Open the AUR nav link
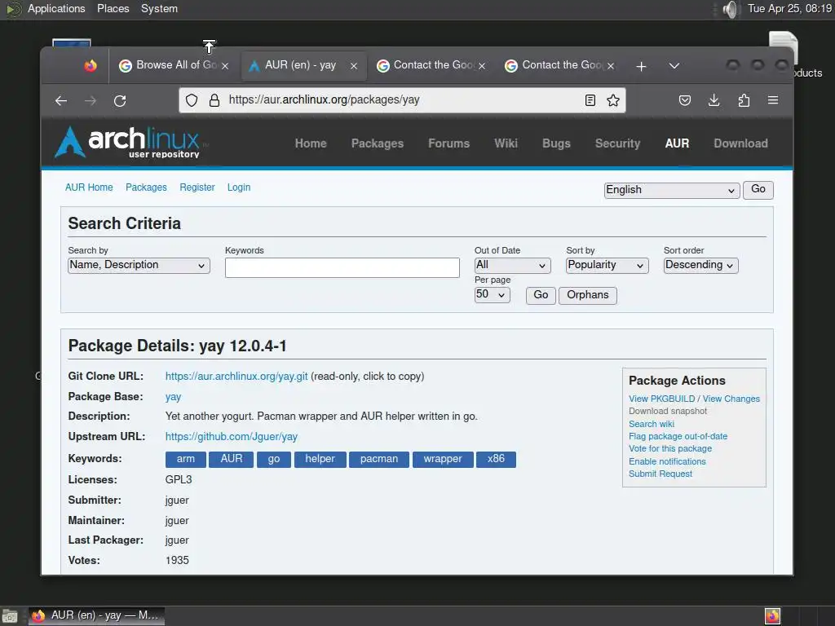Viewport: 835px width, 626px height. pos(678,143)
